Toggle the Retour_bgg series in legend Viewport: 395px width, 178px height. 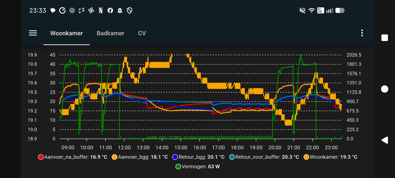(198, 157)
